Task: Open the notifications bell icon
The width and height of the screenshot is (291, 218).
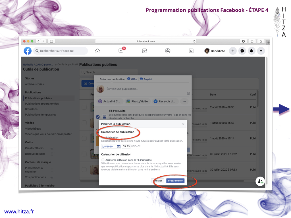Action: tap(251, 51)
